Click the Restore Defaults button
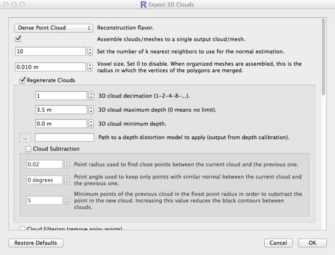 [x=36, y=243]
